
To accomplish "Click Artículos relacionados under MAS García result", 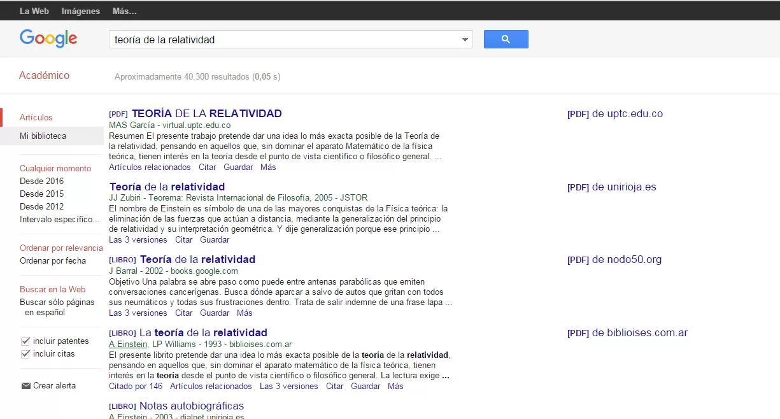I will coord(150,167).
